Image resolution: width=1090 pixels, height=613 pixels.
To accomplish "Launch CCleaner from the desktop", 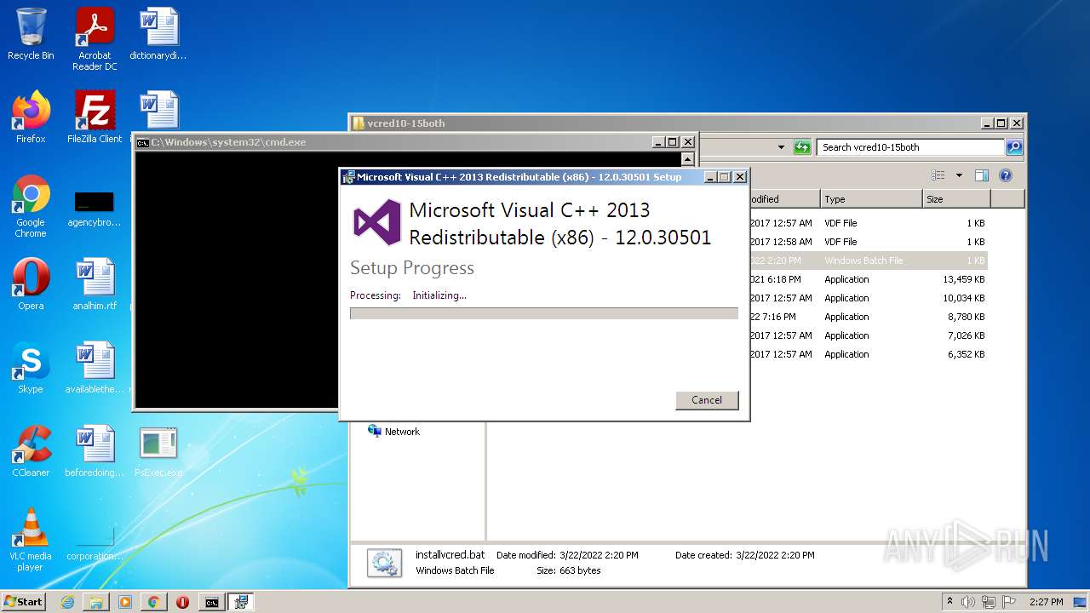I will tap(31, 451).
